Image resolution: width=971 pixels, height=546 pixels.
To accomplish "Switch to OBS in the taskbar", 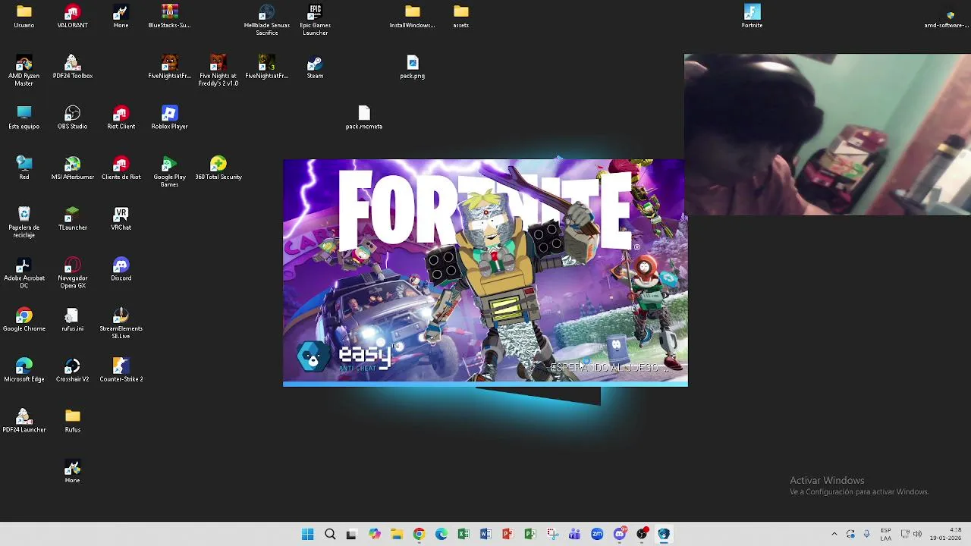I will click(x=642, y=534).
